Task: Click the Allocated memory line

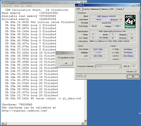Action: [x=29, y=19]
